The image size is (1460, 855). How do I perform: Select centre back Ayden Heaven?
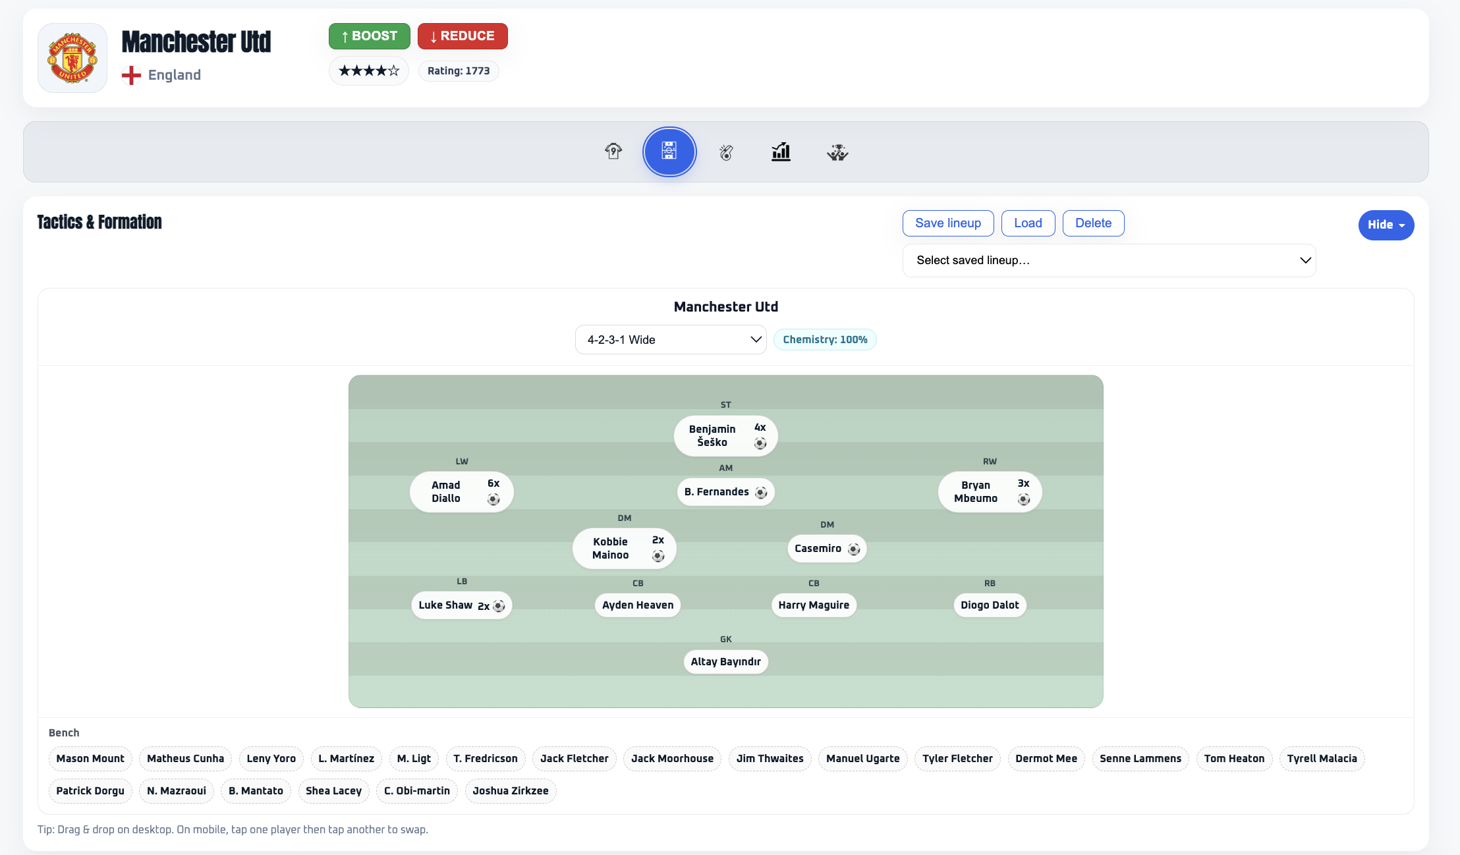(638, 605)
